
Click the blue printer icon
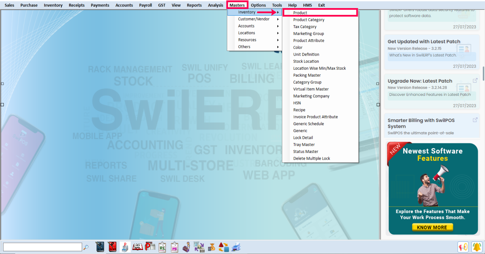tap(236, 247)
